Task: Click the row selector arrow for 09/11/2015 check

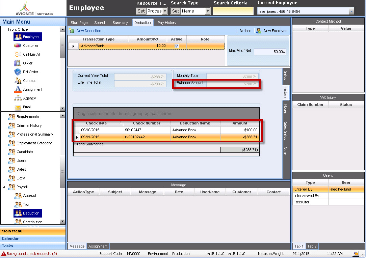Action: tap(77, 137)
